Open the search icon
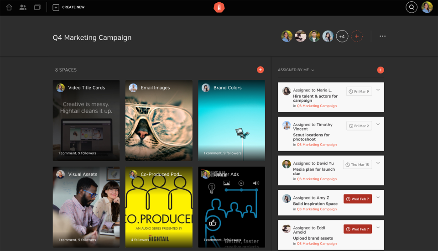 pyautogui.click(x=412, y=7)
